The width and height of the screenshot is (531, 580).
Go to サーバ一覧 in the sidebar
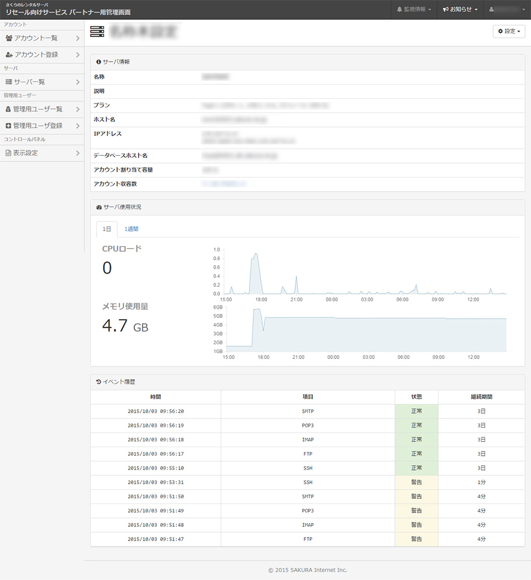(x=30, y=82)
